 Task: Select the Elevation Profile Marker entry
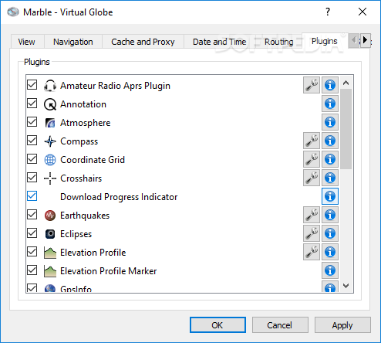point(109,271)
